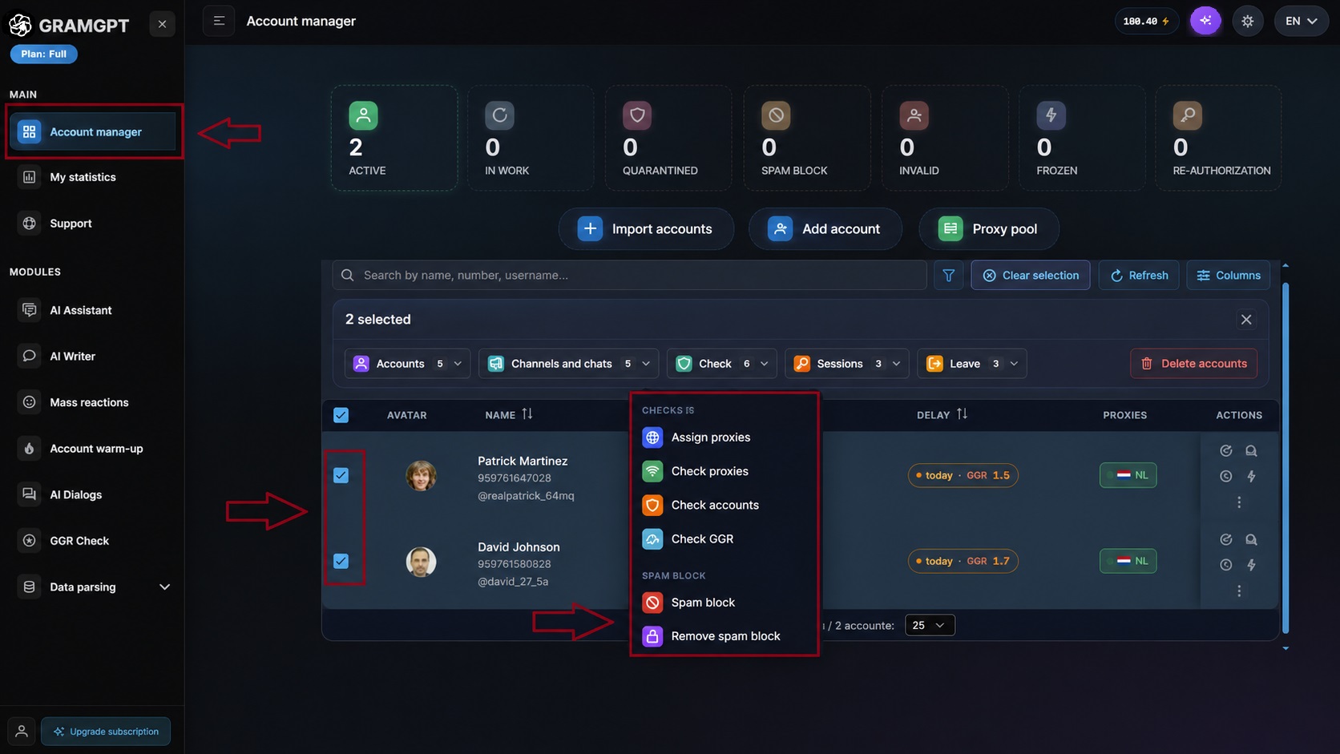Choose Remove spam block entry

(724, 636)
